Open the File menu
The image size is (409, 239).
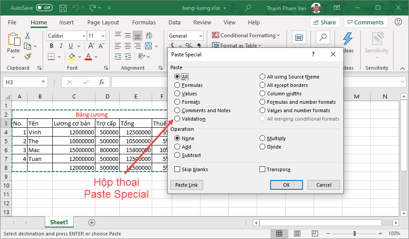(x=12, y=23)
